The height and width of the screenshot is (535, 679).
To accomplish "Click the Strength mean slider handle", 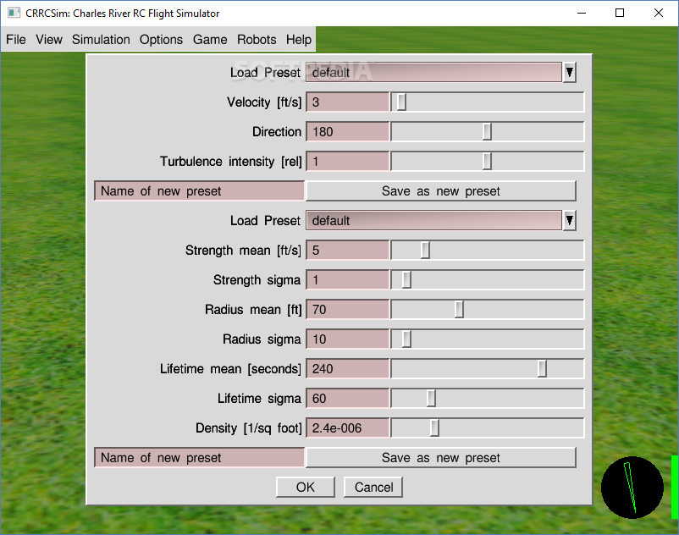I will tap(425, 251).
